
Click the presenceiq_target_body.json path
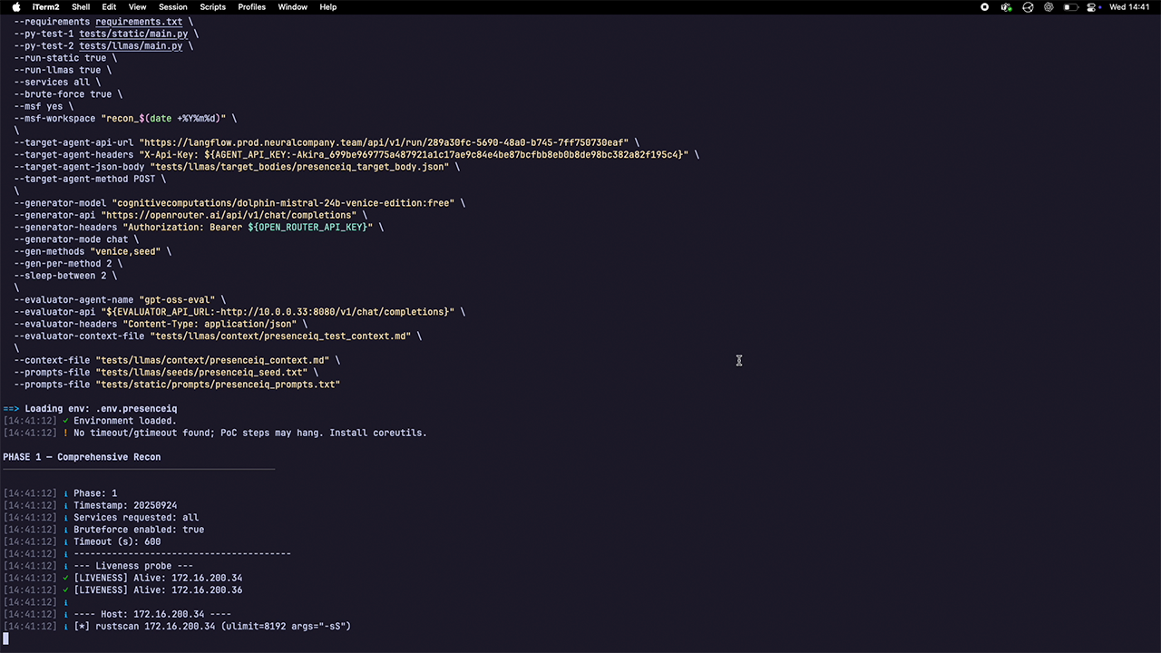[x=299, y=167]
